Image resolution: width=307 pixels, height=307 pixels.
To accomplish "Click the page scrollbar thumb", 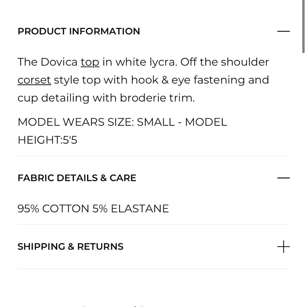I will (x=303, y=26).
